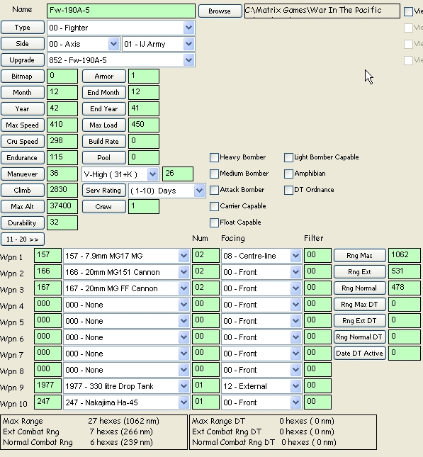The height and width of the screenshot is (457, 423).
Task: Click the Rng Ext value 531
Action: point(405,272)
